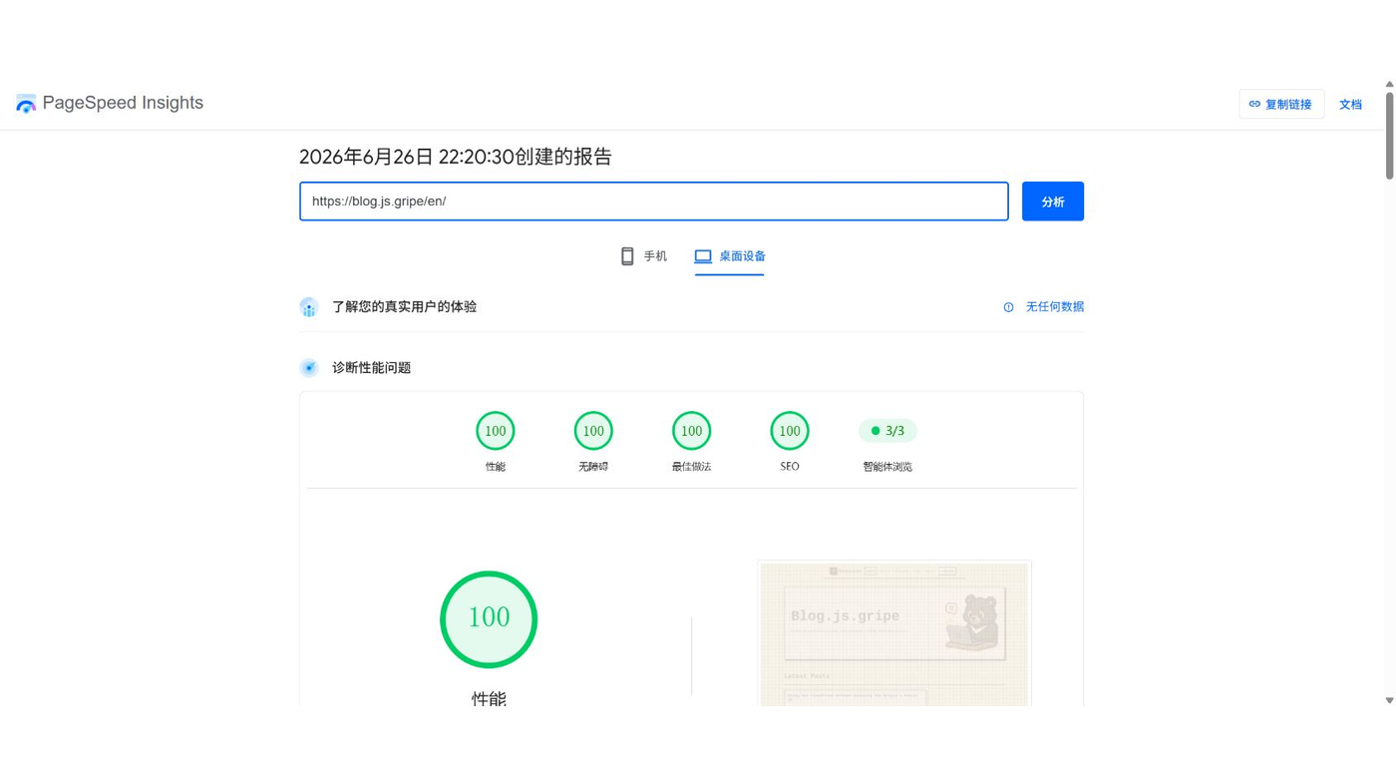Click the 诊断性能问题 heading
The width and height of the screenshot is (1396, 784).
371,368
